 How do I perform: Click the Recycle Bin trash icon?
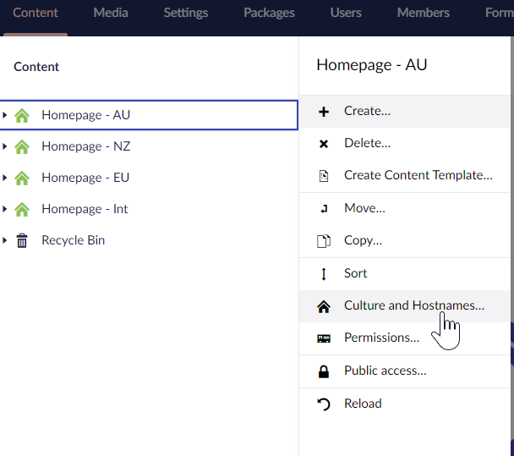pyautogui.click(x=22, y=240)
